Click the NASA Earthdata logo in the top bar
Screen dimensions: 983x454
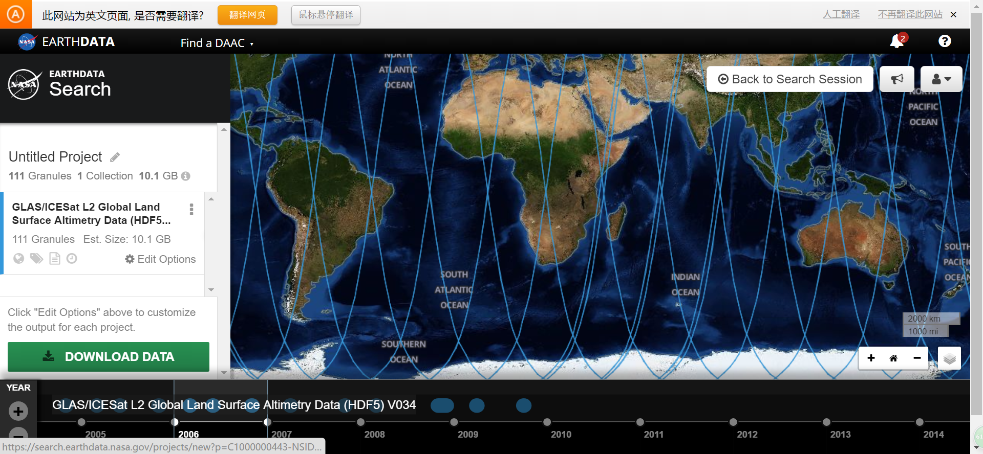pos(66,42)
